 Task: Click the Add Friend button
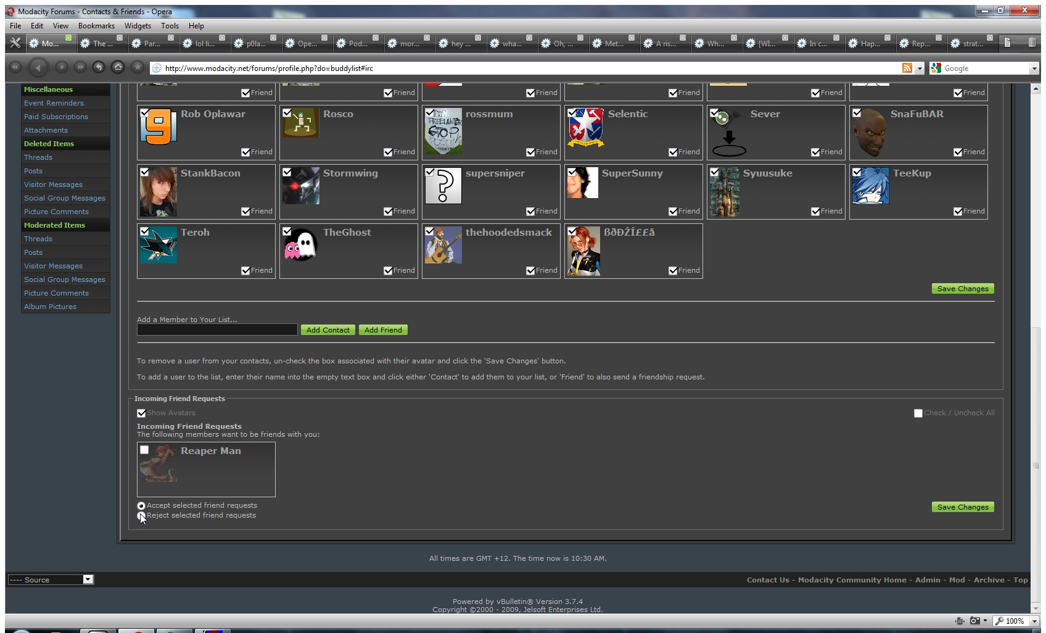[383, 330]
